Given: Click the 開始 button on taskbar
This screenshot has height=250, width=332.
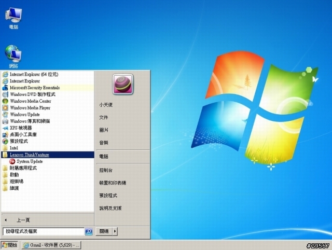Looking at the screenshot, I should 9,245.
